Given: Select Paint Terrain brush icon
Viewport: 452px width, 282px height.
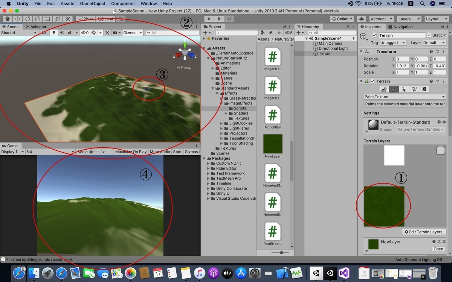Looking at the screenshot, I should tap(394, 89).
